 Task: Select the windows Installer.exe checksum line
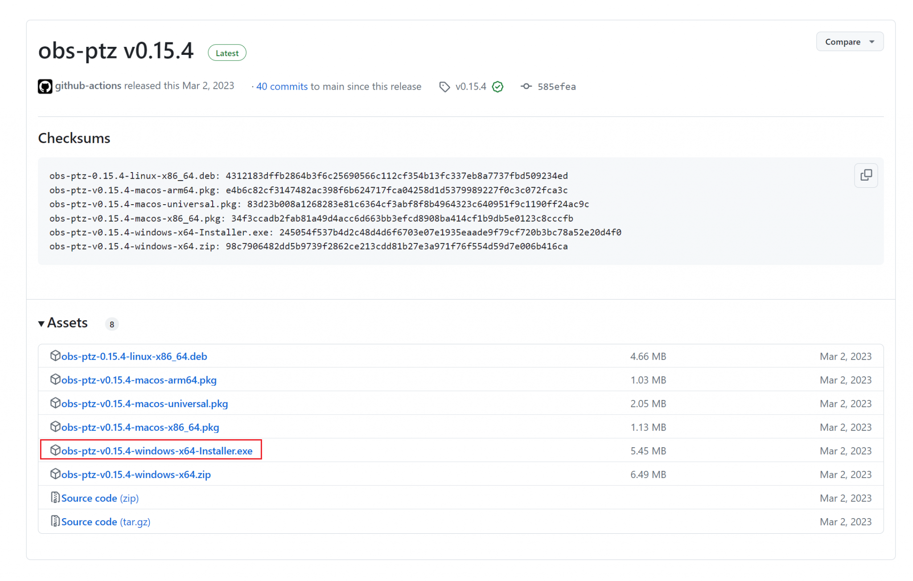click(x=335, y=232)
